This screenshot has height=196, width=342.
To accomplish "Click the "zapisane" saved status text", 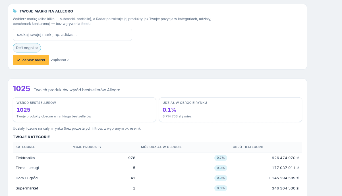I will point(60,60).
